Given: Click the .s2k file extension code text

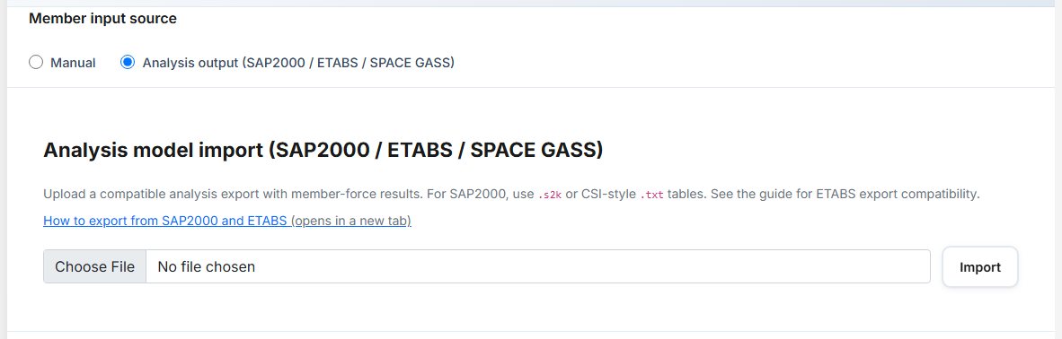Looking at the screenshot, I should [550, 195].
